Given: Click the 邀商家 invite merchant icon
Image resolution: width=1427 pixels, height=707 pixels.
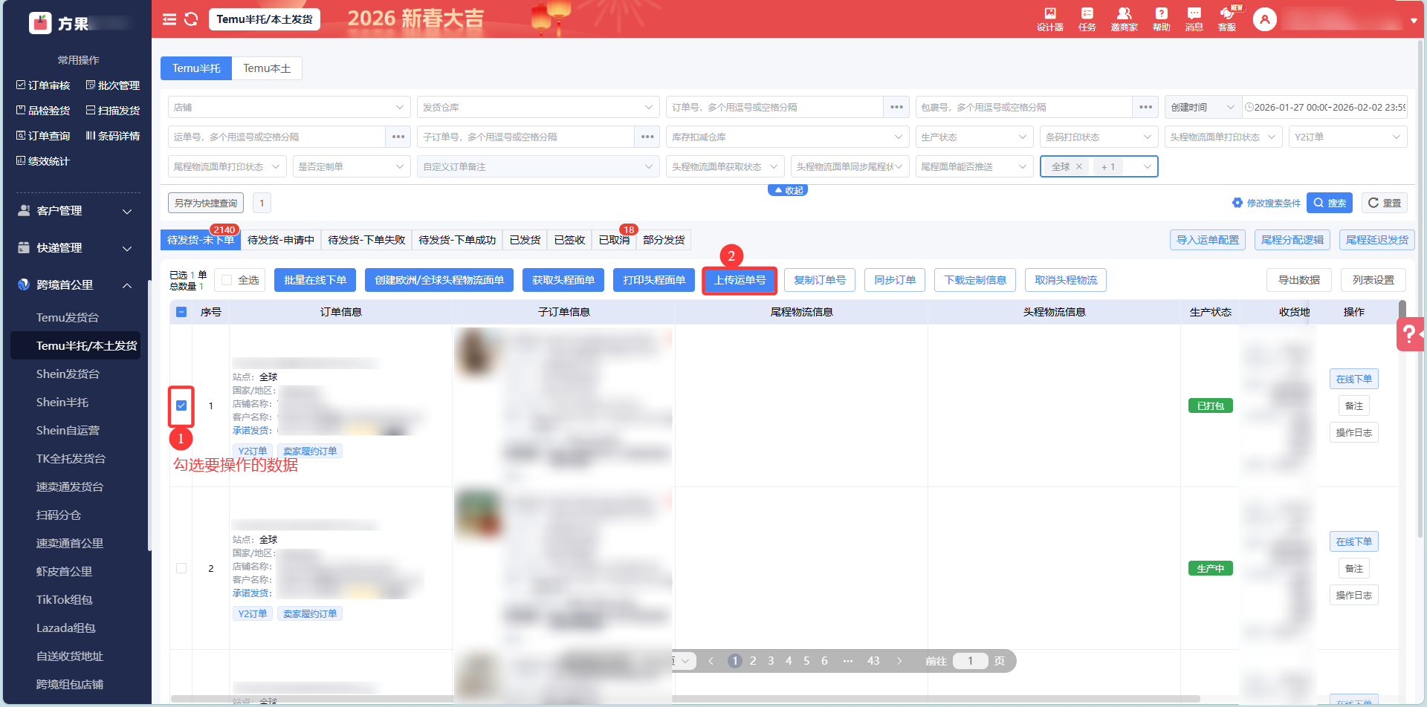Looking at the screenshot, I should [1124, 19].
